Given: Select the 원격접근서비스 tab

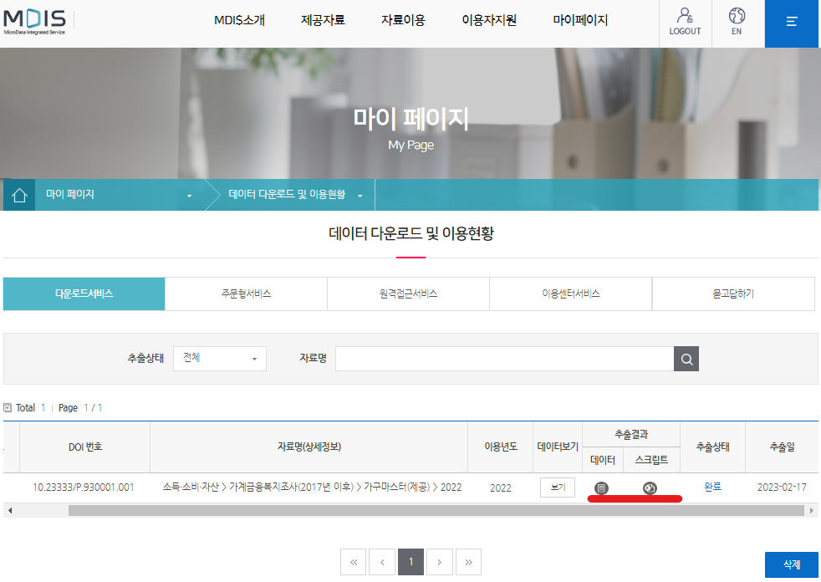Looking at the screenshot, I should (x=408, y=294).
